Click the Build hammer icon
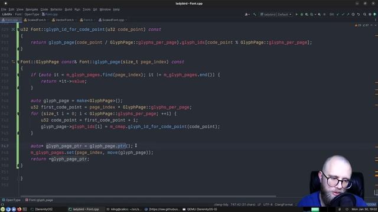 (255, 14)
